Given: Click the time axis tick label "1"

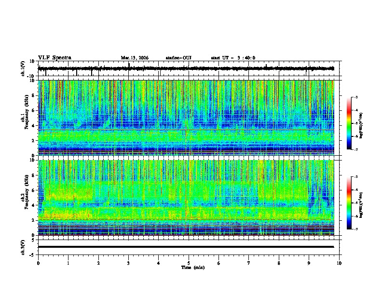Looking at the screenshot, I should pos(68,263).
